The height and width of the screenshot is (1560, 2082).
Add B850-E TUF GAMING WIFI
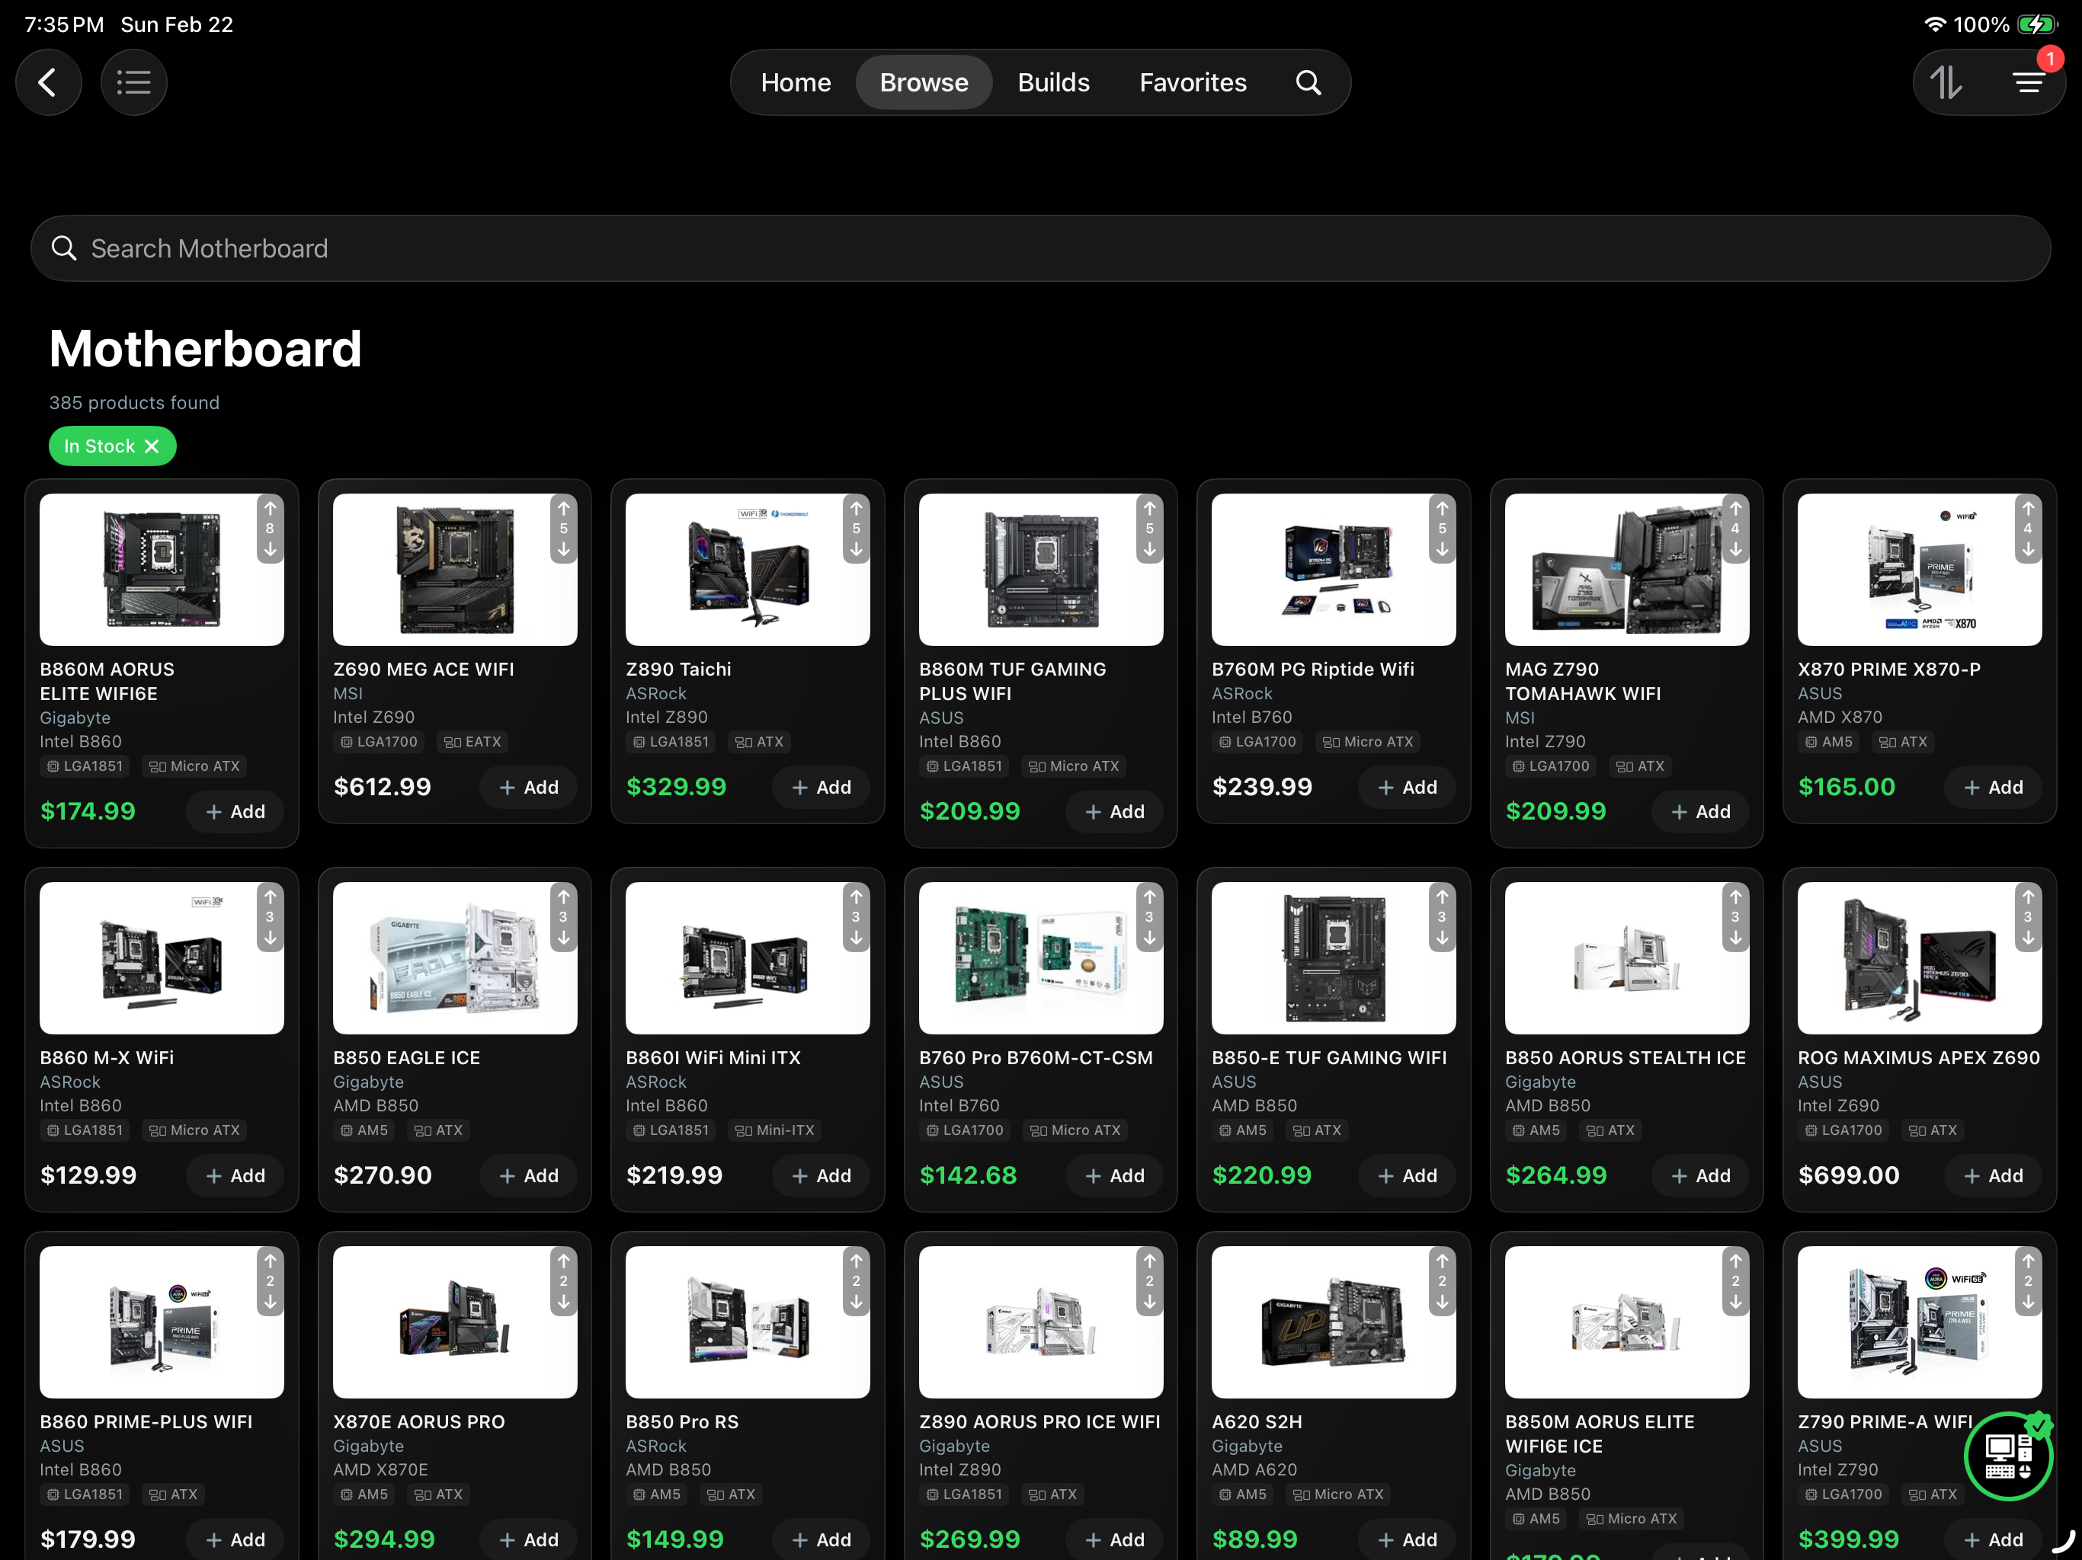(x=1407, y=1175)
